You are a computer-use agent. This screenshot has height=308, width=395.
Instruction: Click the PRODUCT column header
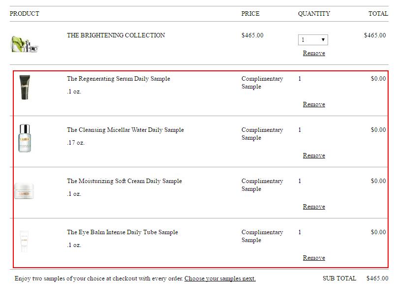[25, 14]
